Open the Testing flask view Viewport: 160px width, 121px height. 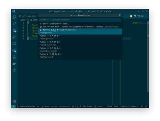14,57
